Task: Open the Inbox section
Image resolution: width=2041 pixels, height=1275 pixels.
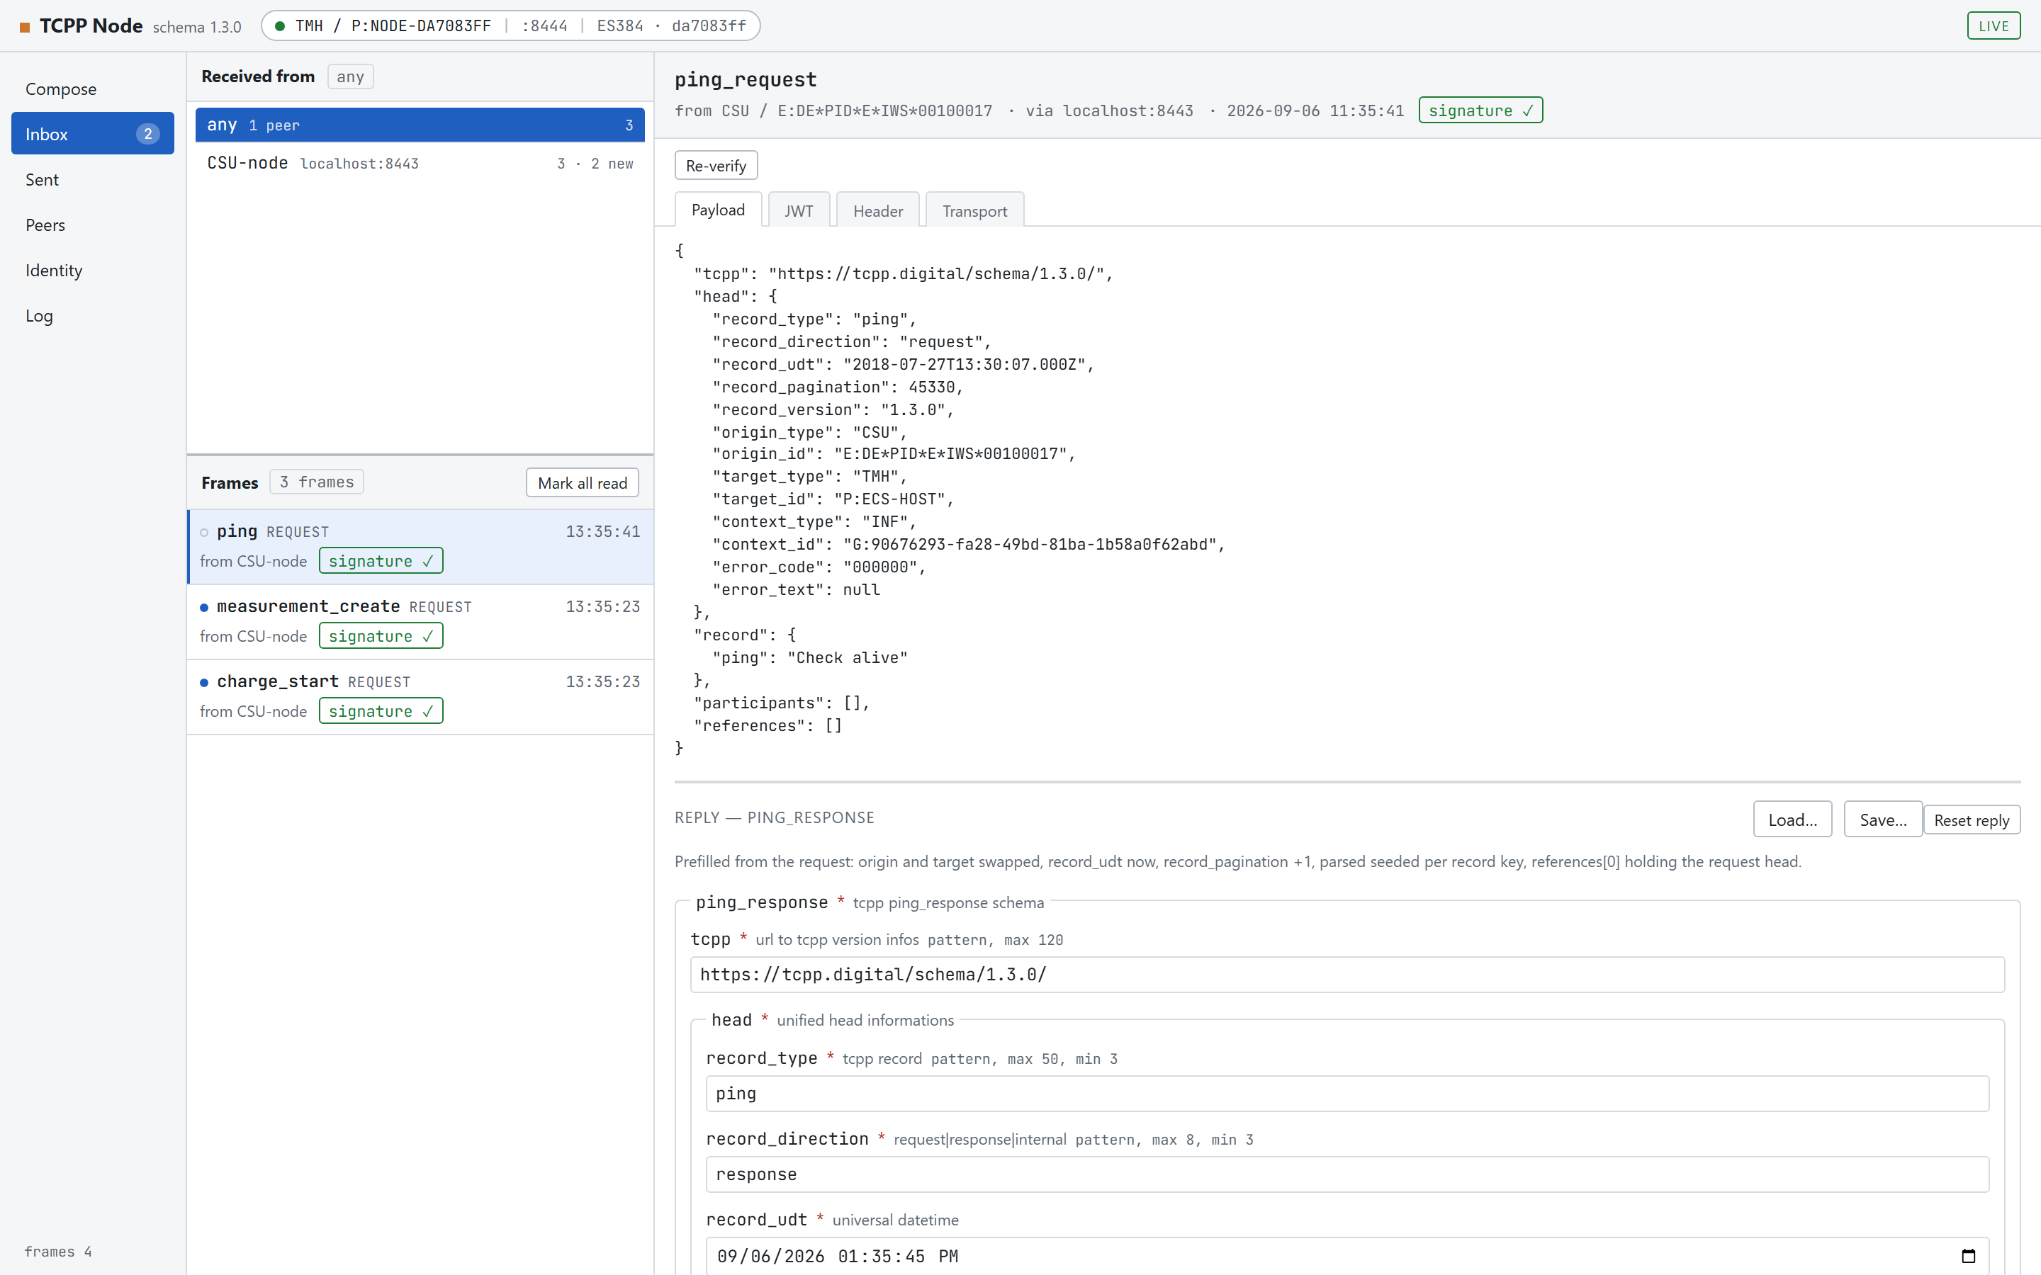Action: tap(93, 133)
